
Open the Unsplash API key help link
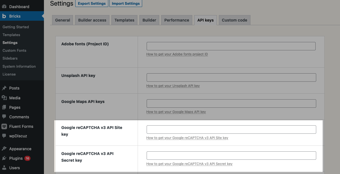coord(173,86)
